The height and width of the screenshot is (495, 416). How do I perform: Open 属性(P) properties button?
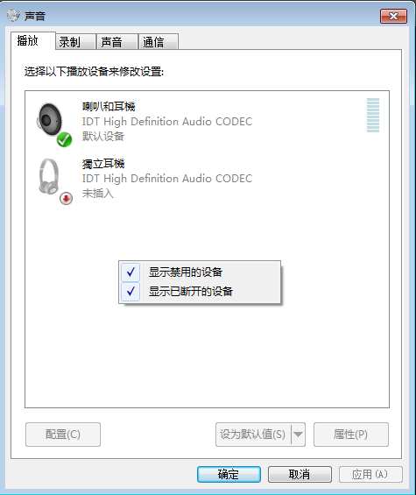(351, 435)
